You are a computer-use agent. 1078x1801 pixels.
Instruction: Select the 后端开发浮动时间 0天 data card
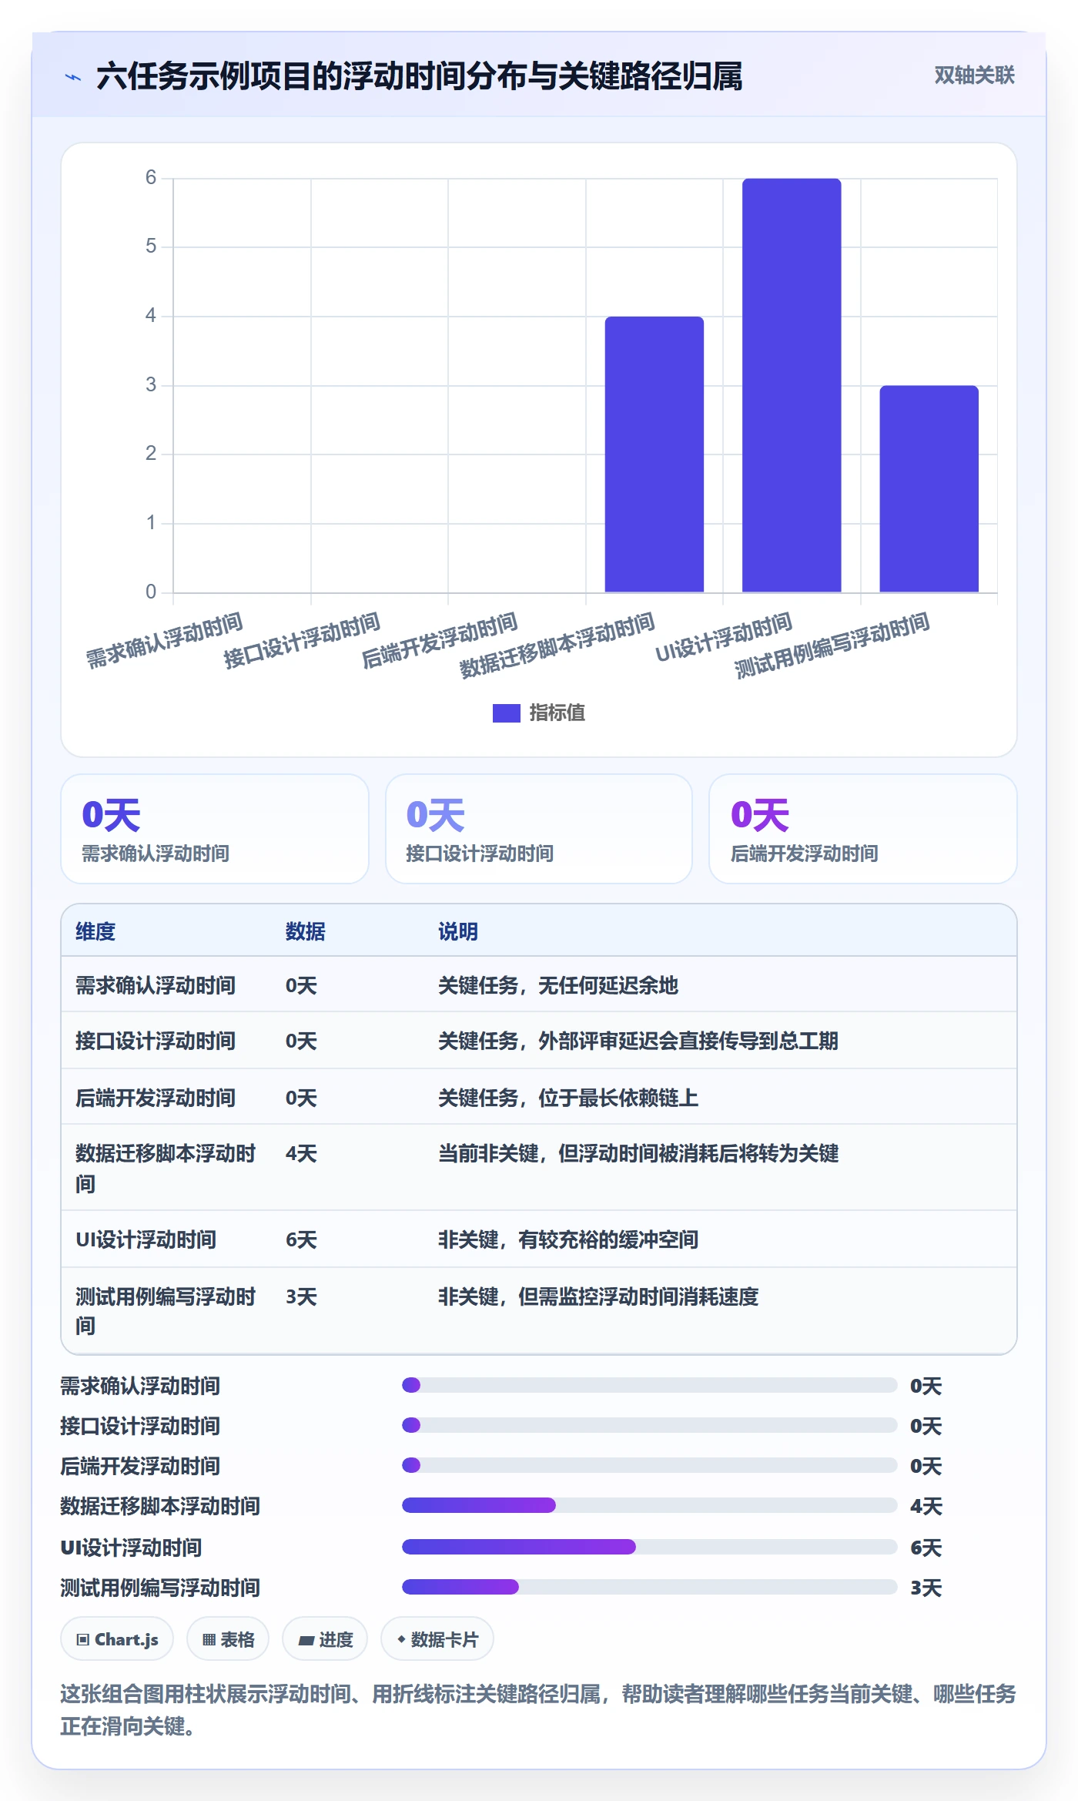pyautogui.click(x=862, y=829)
